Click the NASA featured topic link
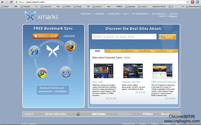This screenshot has height=125, width=201. tap(127, 57)
